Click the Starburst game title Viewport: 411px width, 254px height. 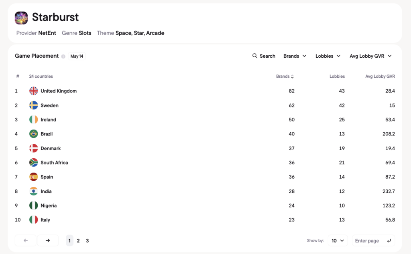tap(55, 17)
